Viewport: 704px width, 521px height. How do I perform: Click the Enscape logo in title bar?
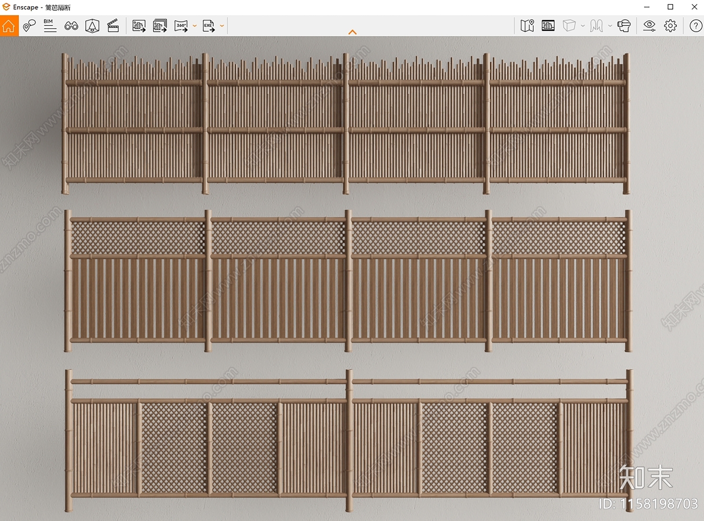click(6, 7)
